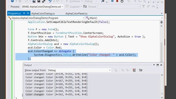
Task: Open the Process selector dropdown
Action: click(x=42, y=7)
